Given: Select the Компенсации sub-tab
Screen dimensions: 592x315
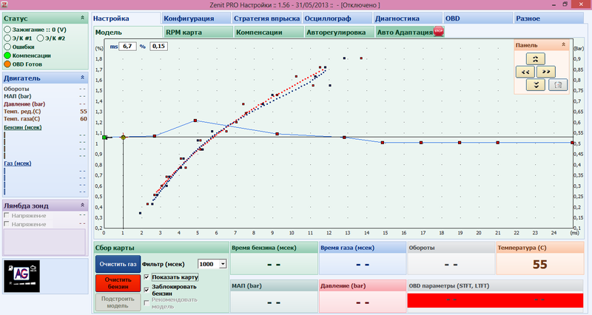Looking at the screenshot, I should [269, 32].
